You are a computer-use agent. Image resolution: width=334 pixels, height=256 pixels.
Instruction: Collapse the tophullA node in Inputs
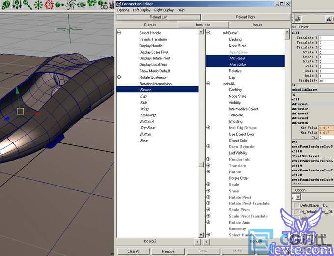(209, 84)
